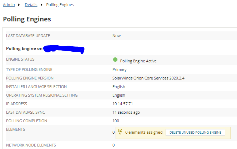Click the breadcrumb arrow after Admin
Screen dimensions: 237x149
[19, 5]
